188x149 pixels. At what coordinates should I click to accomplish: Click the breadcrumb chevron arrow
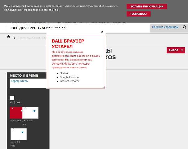(14, 38)
